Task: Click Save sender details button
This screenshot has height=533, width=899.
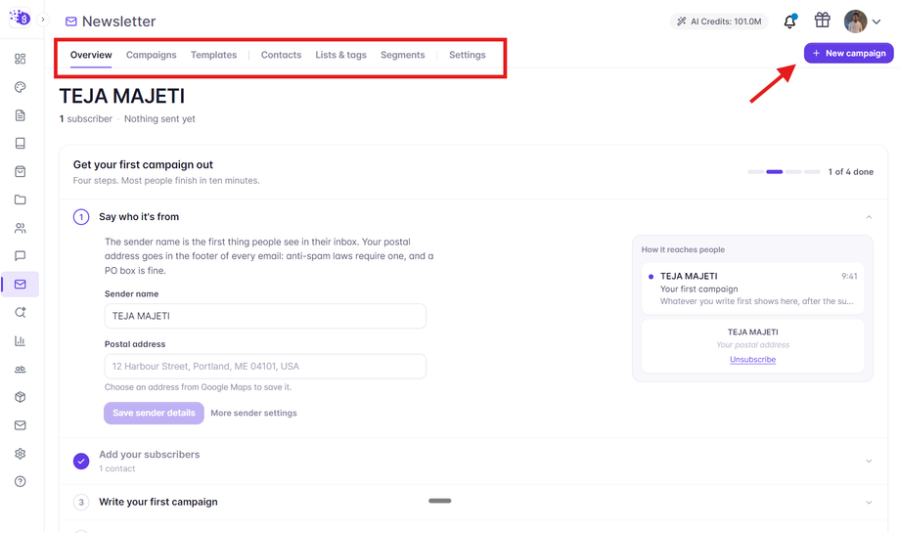Action: [154, 414]
